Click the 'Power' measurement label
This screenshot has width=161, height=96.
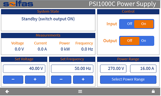[x=65, y=43]
